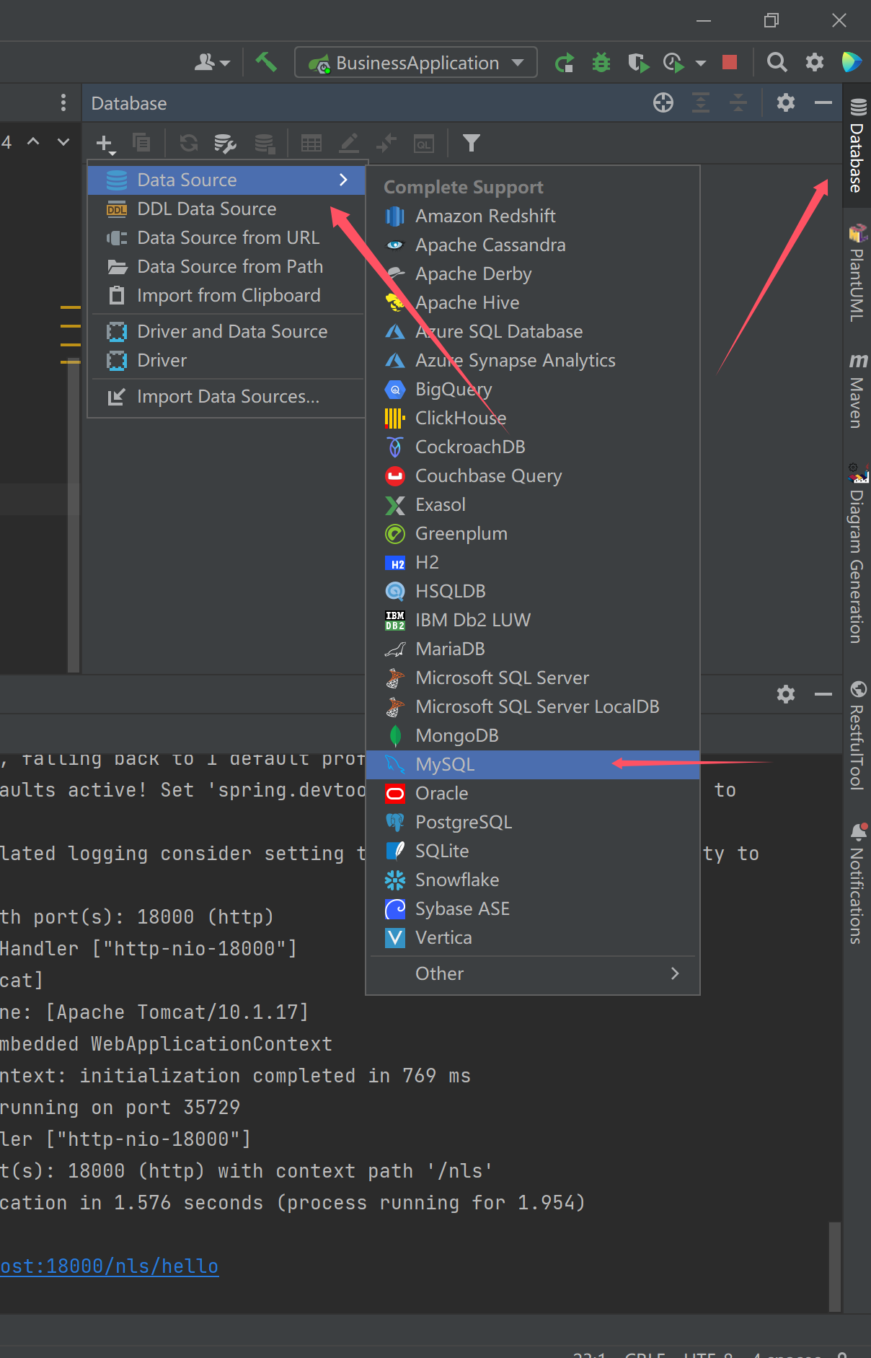This screenshot has height=1358, width=871.
Task: Select CockroachDB from list
Action: (533, 447)
